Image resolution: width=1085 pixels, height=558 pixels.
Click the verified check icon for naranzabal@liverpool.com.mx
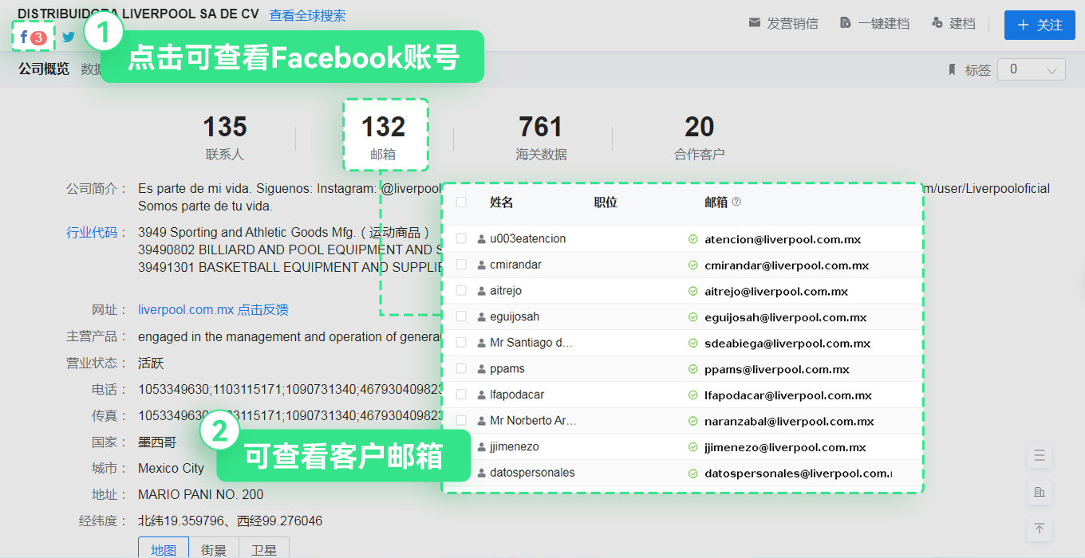pyautogui.click(x=693, y=421)
